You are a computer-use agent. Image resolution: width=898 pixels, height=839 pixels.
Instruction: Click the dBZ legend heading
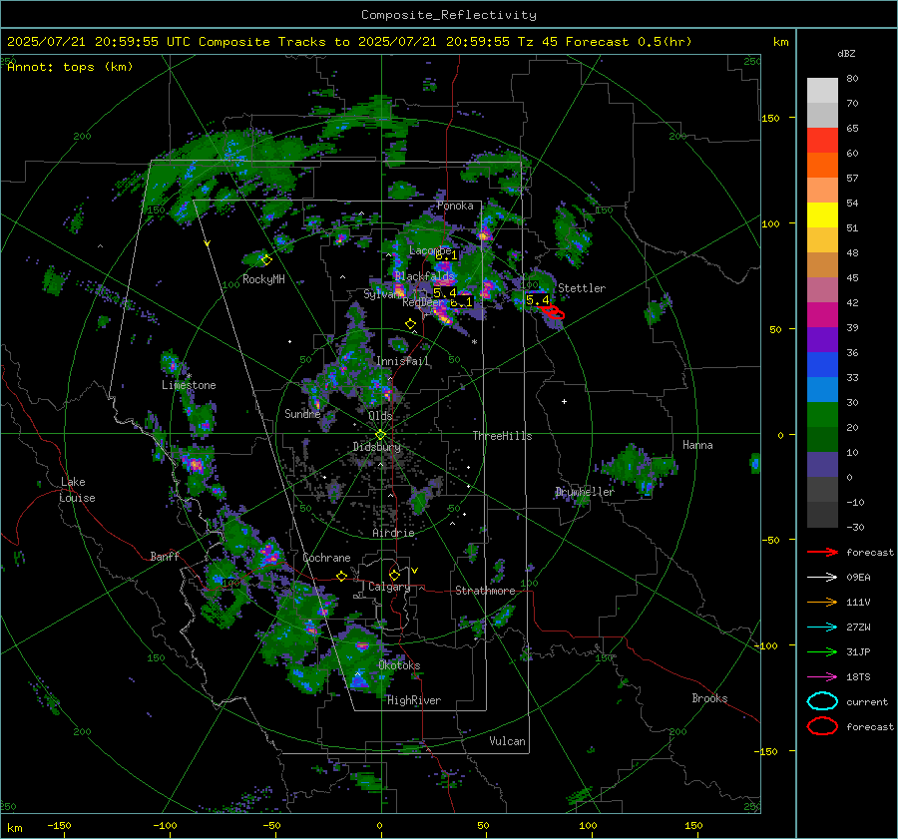[x=846, y=53]
